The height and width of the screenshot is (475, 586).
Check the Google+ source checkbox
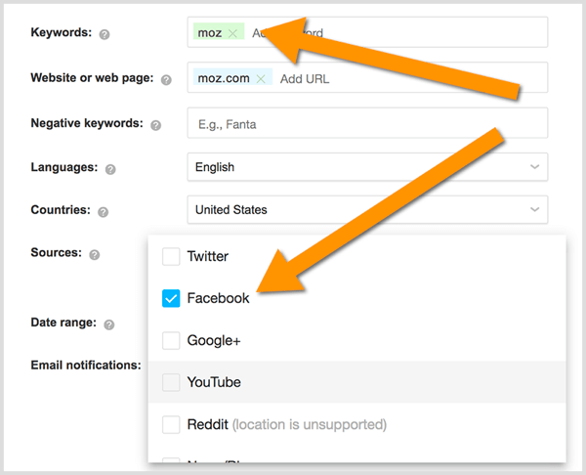pyautogui.click(x=171, y=340)
